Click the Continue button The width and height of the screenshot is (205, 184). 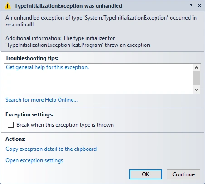point(183,174)
